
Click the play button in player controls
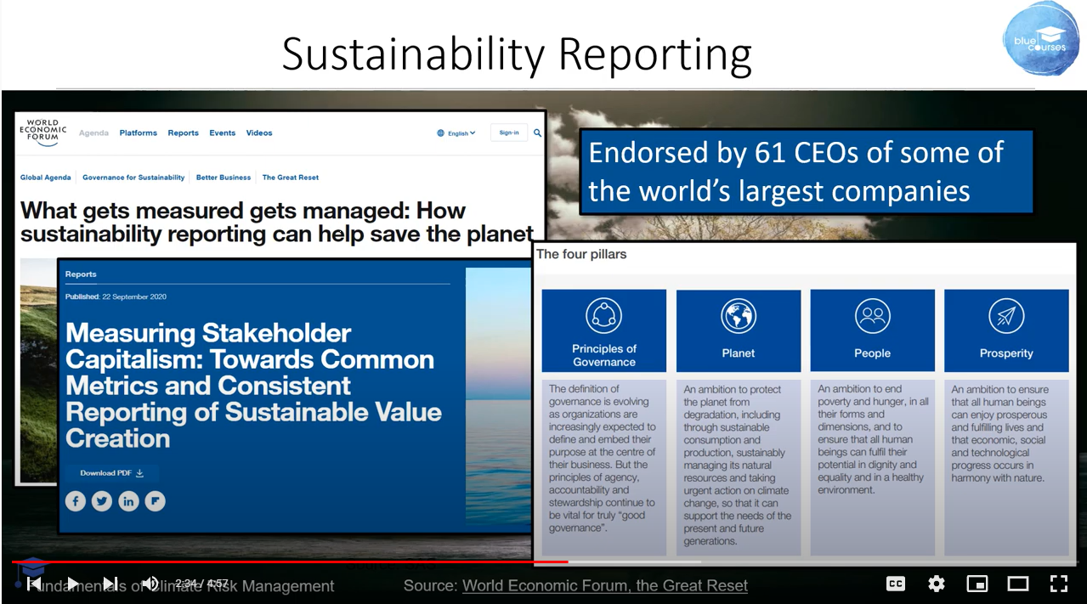point(73,584)
